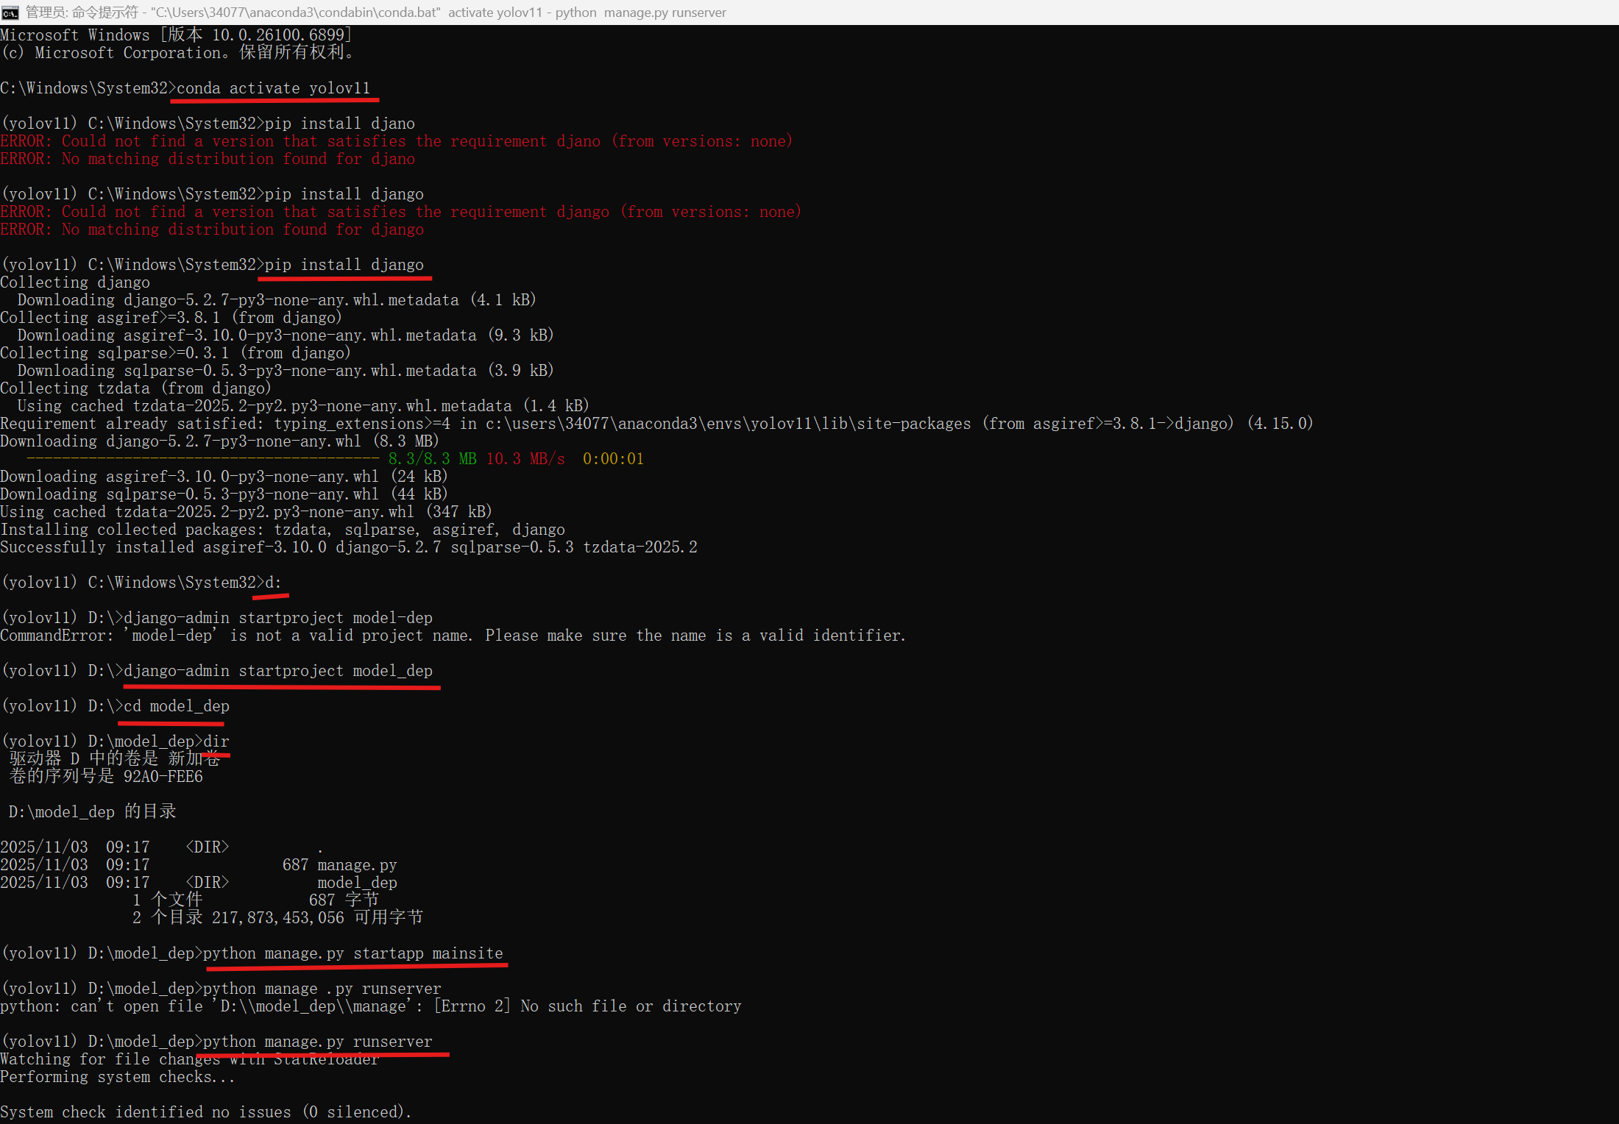The width and height of the screenshot is (1619, 1124).
Task: Click the 'cd model_dep' command text
Action: (176, 706)
